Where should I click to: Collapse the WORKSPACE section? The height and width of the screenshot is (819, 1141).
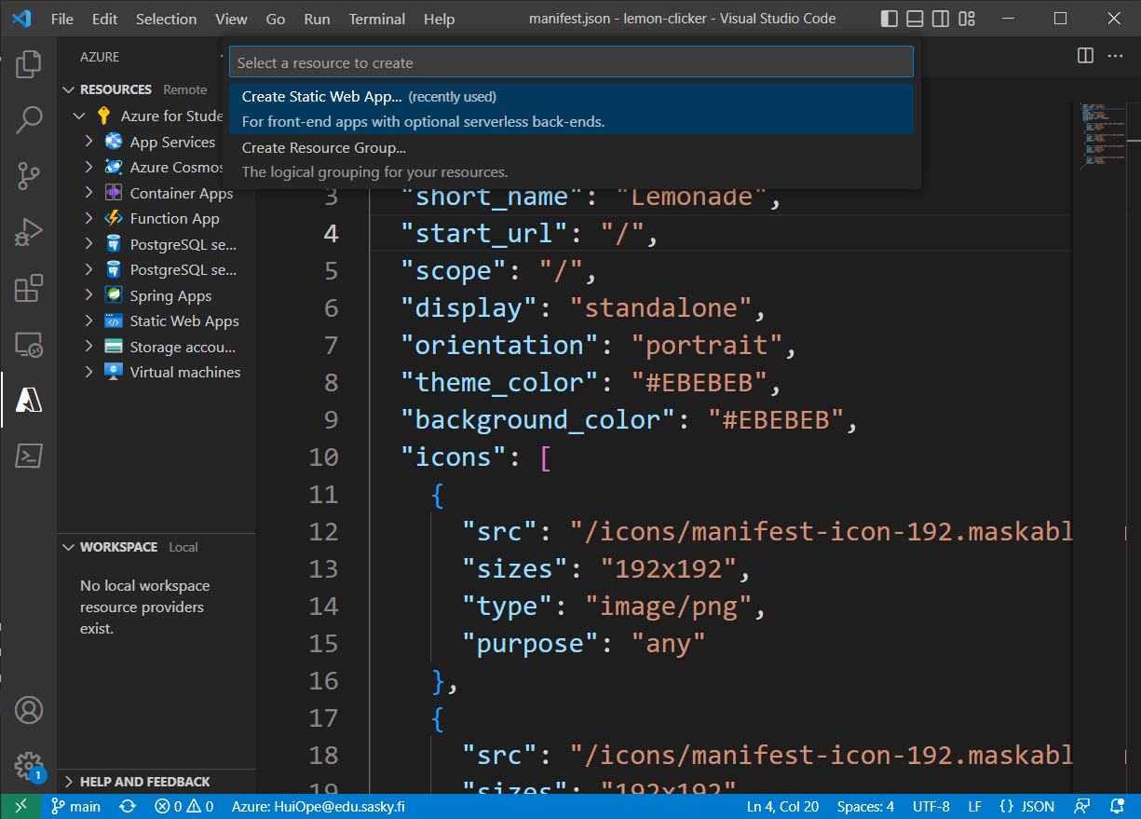click(68, 547)
